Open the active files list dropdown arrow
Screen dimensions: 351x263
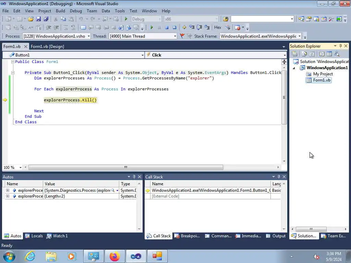tap(283, 47)
